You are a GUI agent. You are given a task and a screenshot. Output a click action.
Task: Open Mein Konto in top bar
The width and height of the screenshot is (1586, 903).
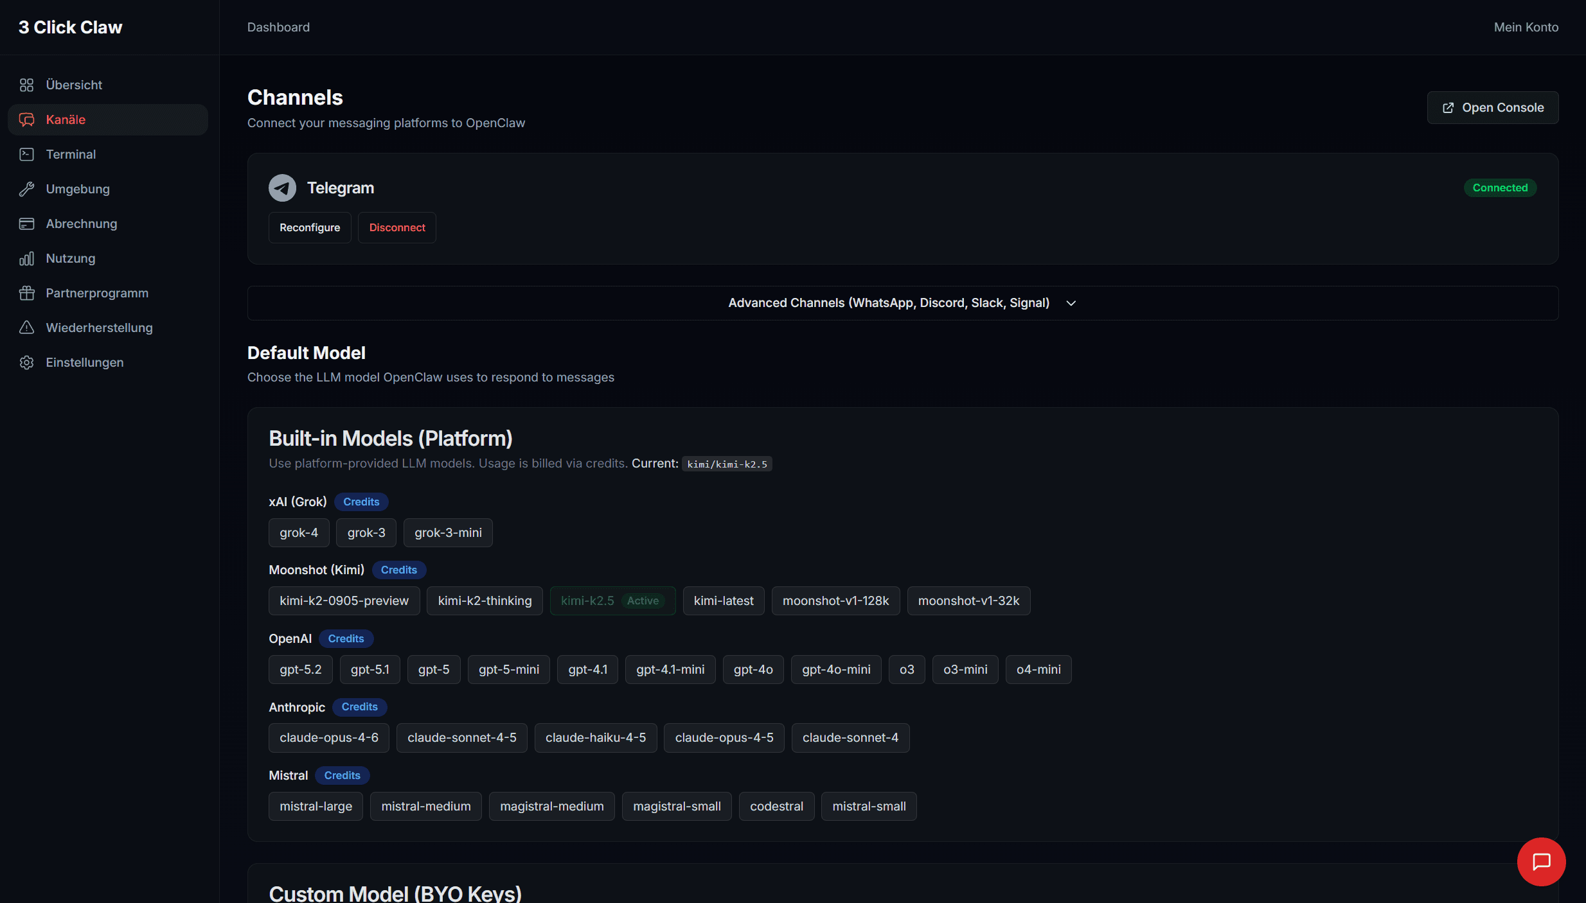pos(1526,27)
